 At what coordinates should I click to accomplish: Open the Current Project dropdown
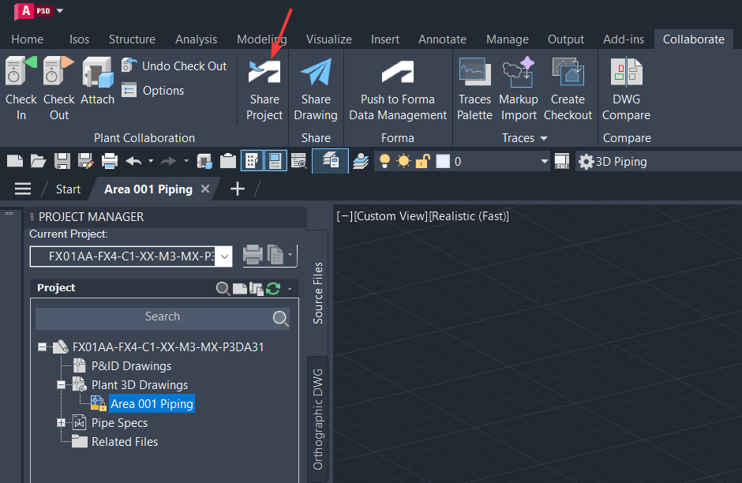click(x=225, y=256)
